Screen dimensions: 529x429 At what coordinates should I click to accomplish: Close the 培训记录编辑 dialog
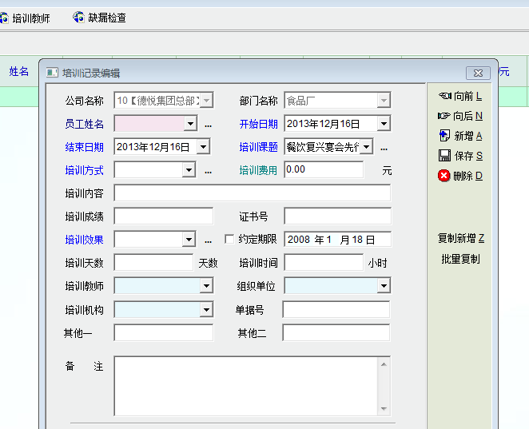pos(478,73)
